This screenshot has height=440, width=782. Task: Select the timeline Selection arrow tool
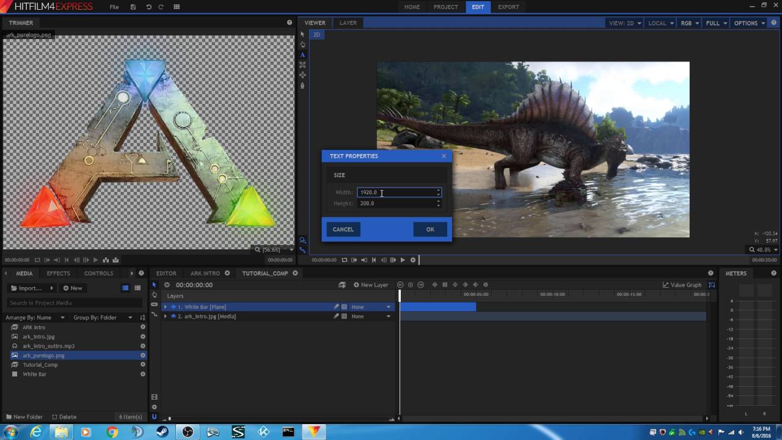pos(154,285)
